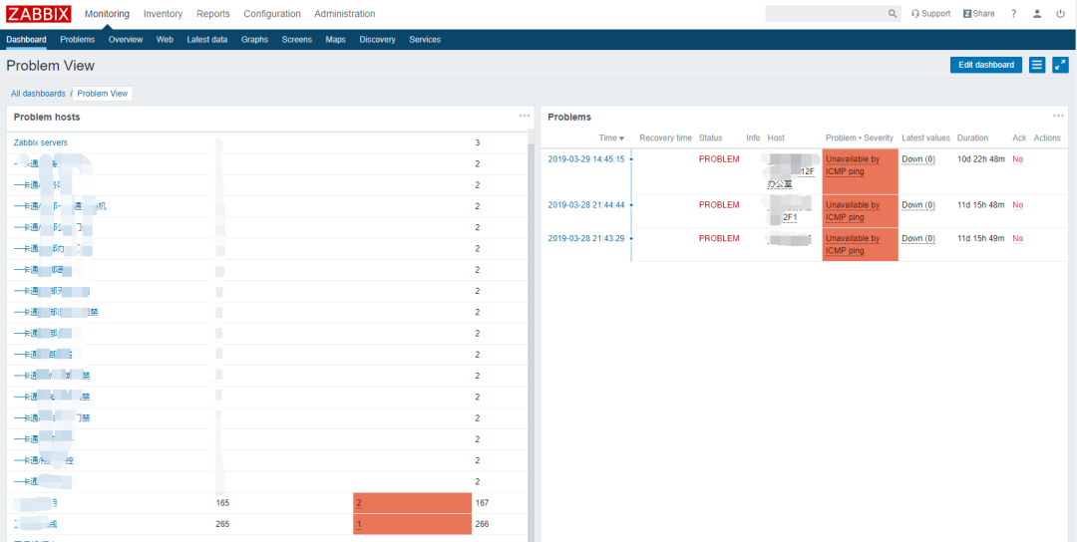The width and height of the screenshot is (1077, 542).
Task: Click the count 266 in host table
Action: 482,524
